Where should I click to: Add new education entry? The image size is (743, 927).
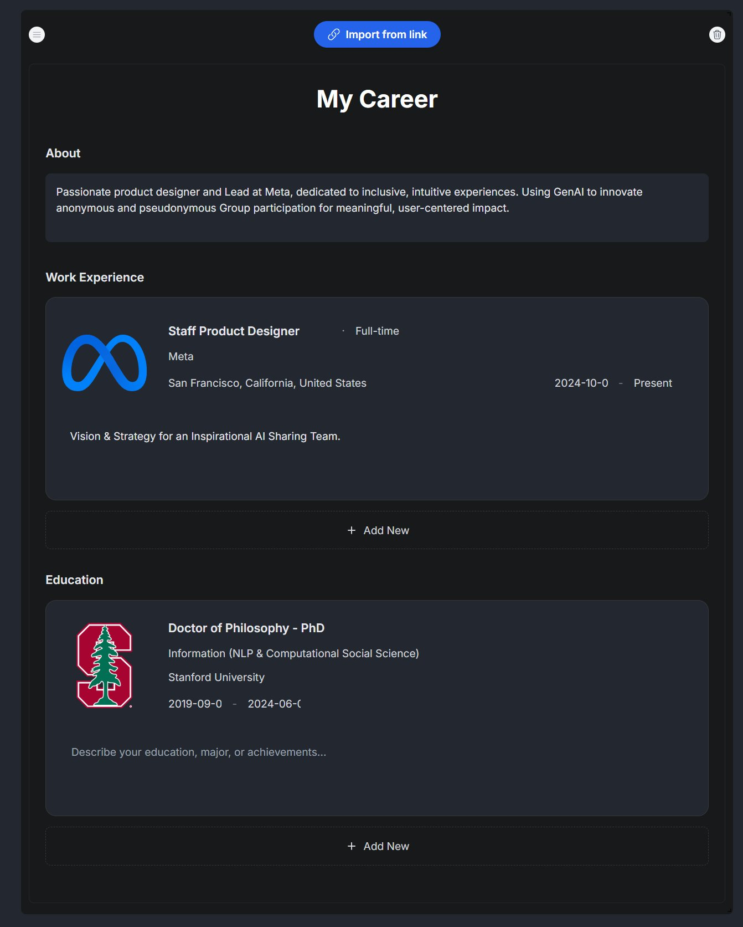[x=377, y=846]
